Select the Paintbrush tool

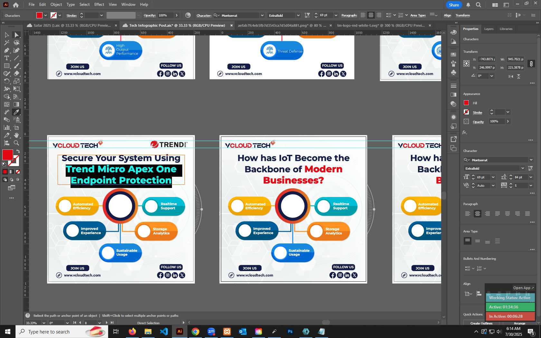16,66
